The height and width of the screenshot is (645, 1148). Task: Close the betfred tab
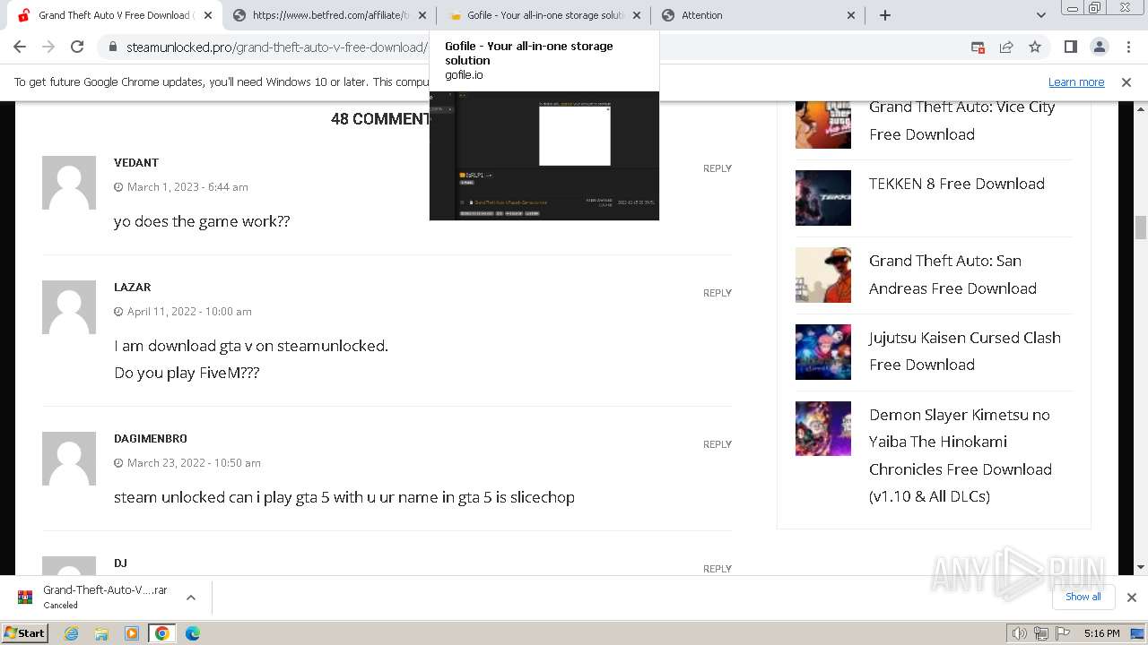pos(422,15)
